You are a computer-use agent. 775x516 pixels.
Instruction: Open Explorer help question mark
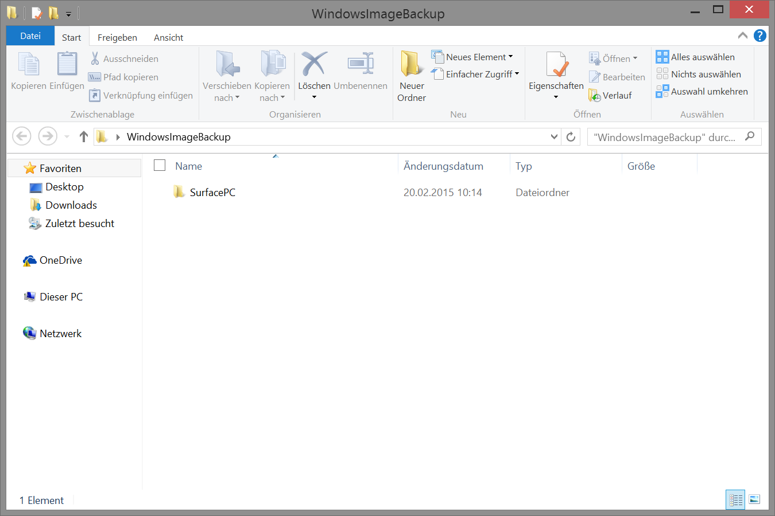click(x=760, y=36)
